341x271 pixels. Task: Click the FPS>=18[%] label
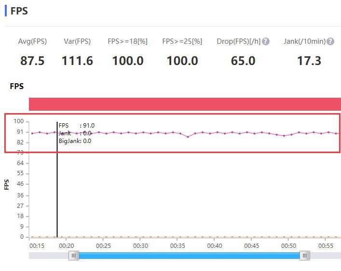pyautogui.click(x=128, y=41)
